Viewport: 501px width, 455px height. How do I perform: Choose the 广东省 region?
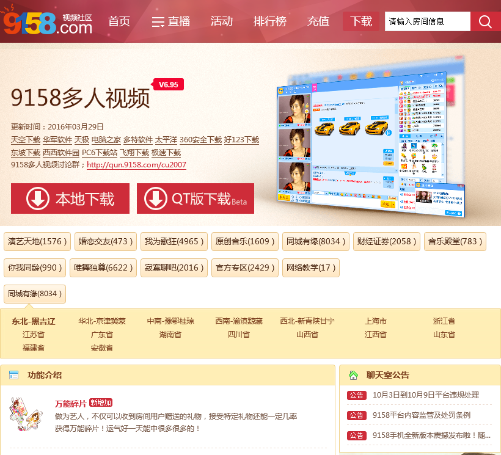(102, 335)
